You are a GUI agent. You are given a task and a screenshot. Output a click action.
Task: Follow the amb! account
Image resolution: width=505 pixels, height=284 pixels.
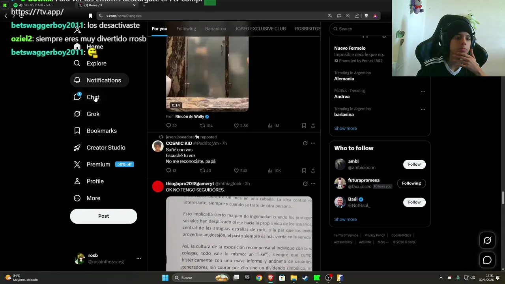[414, 164]
